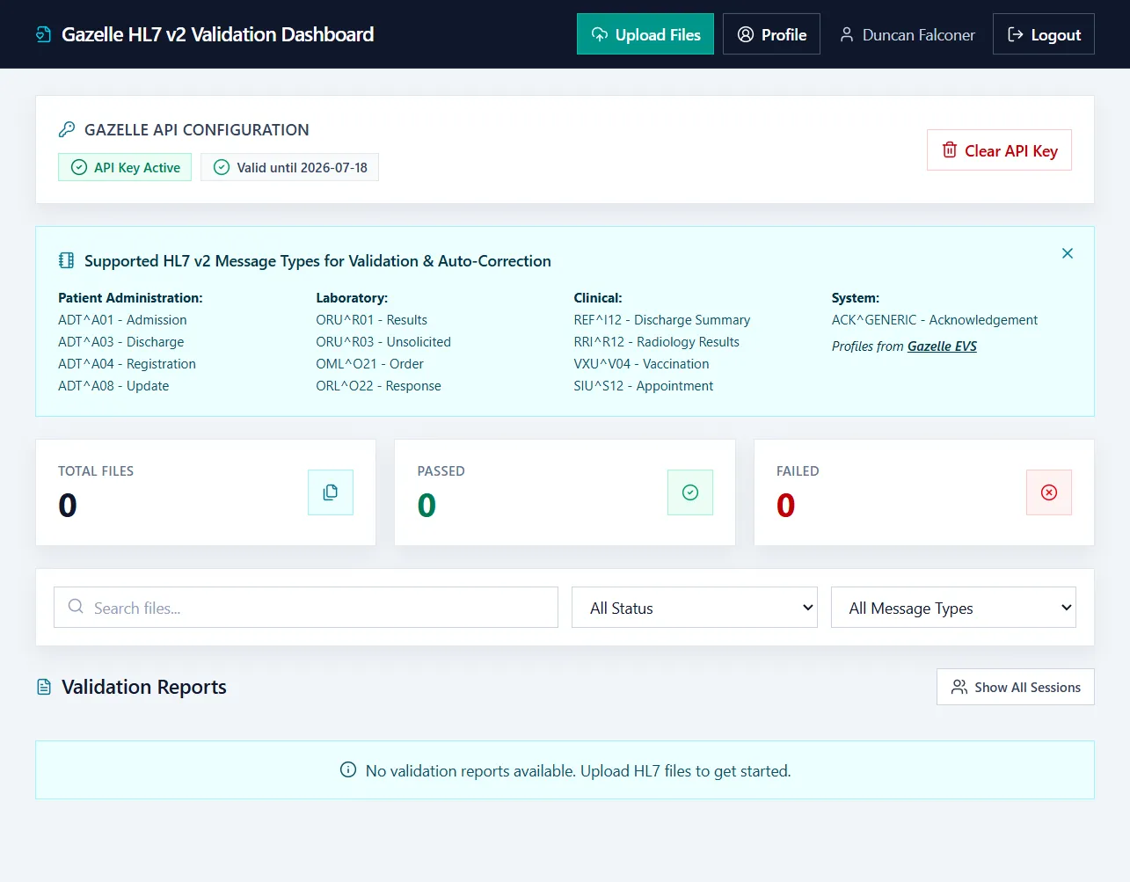
Task: Click ADT^A01 - Admission text
Action: (x=122, y=320)
